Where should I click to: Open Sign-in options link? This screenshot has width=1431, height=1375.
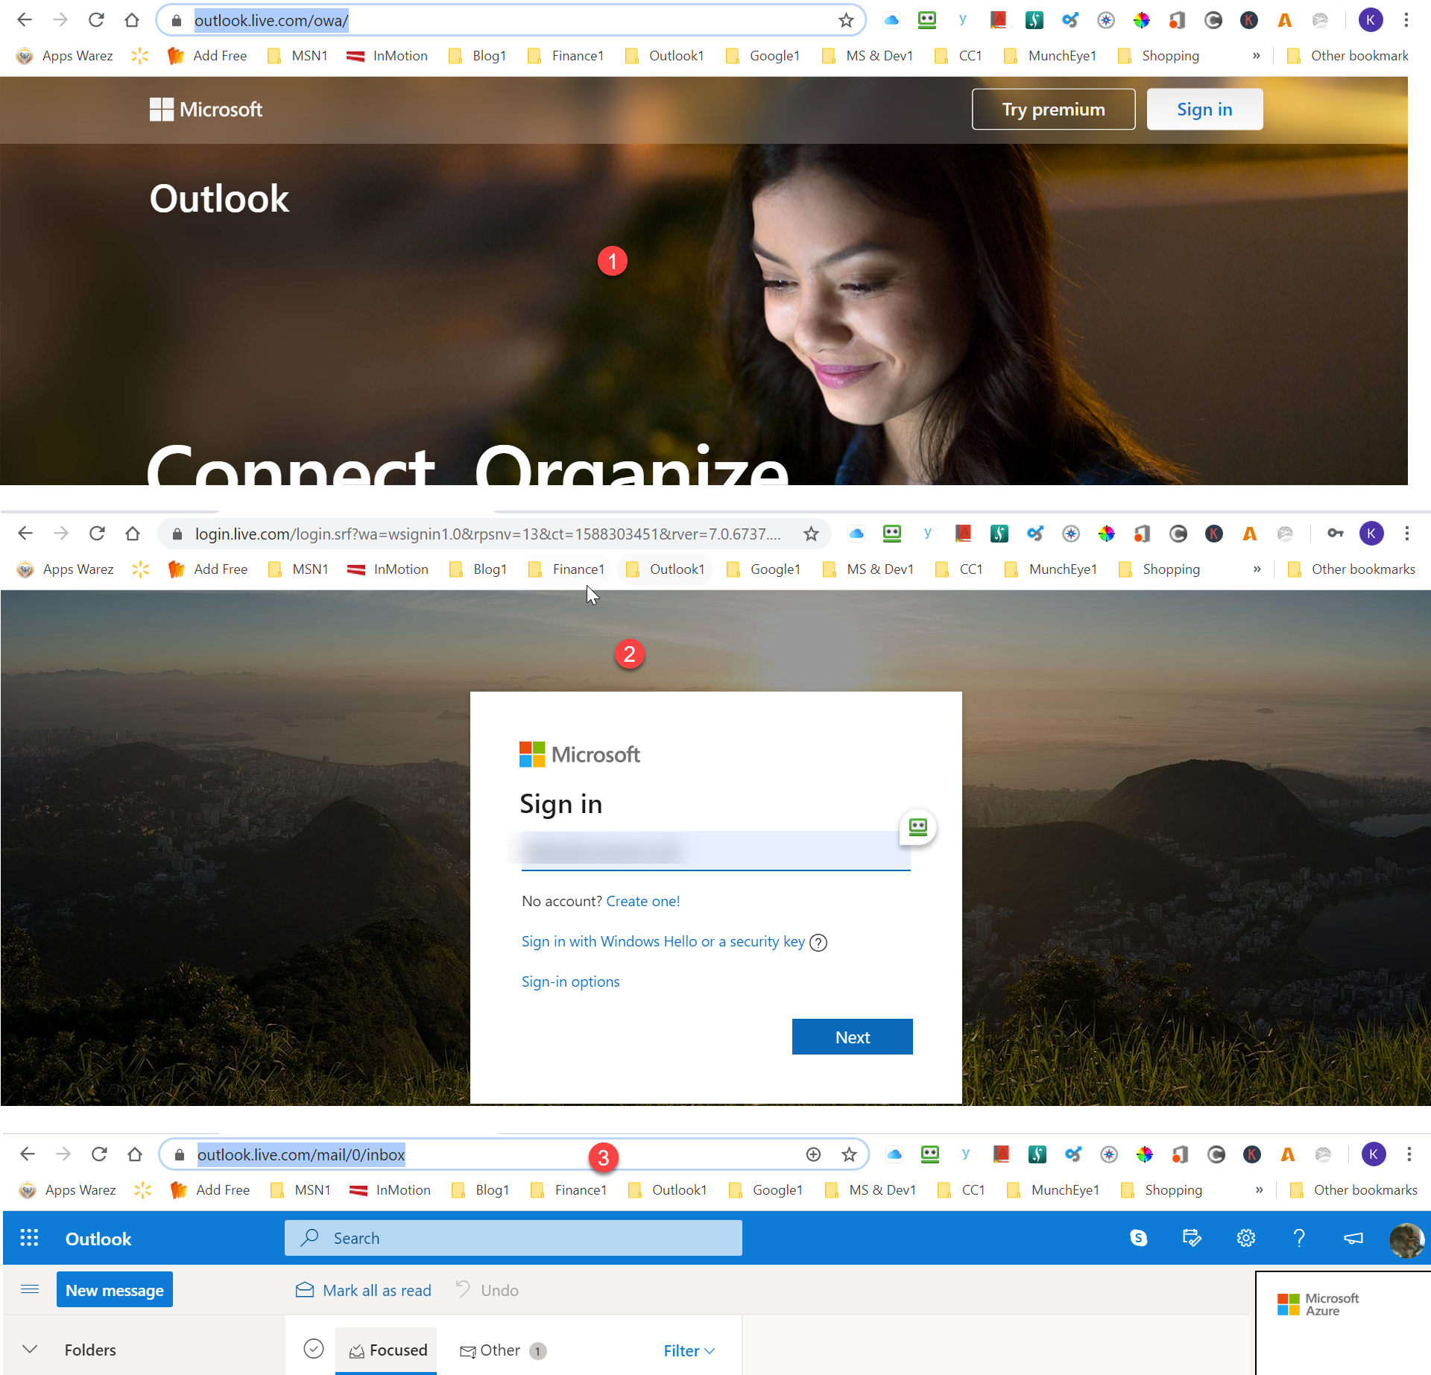[x=570, y=982]
